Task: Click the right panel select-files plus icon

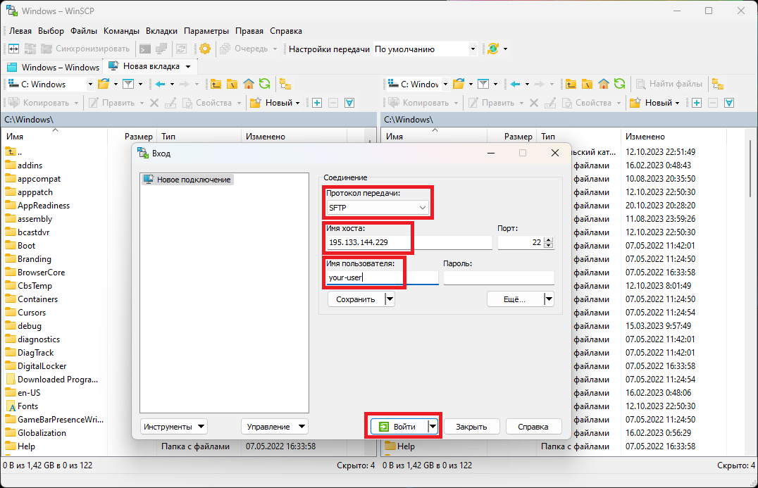Action: [697, 103]
